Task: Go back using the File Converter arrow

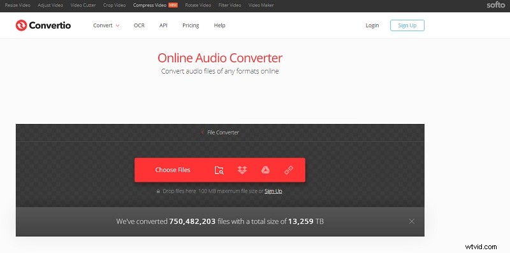Action: pos(202,132)
